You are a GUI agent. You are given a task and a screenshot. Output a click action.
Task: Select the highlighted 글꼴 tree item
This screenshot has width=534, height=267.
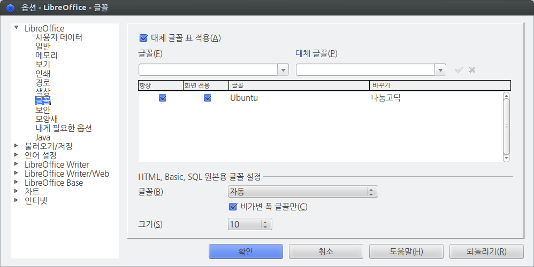pyautogui.click(x=43, y=101)
